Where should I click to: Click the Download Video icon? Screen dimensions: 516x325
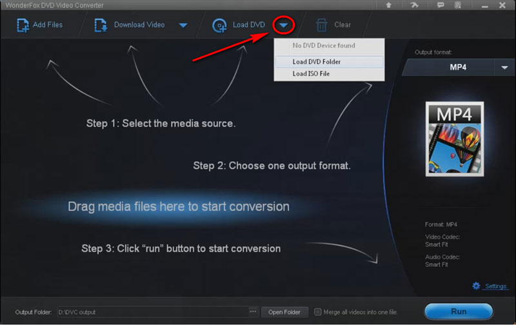pyautogui.click(x=101, y=25)
